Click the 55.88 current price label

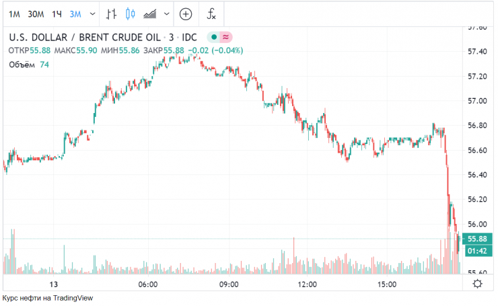point(476,239)
